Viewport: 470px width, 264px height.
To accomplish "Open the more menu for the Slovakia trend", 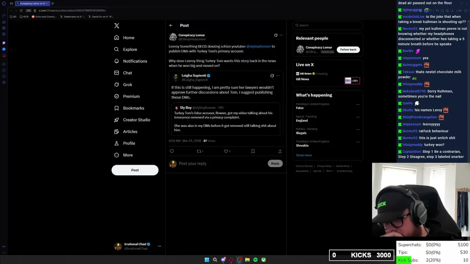I will pos(358,142).
